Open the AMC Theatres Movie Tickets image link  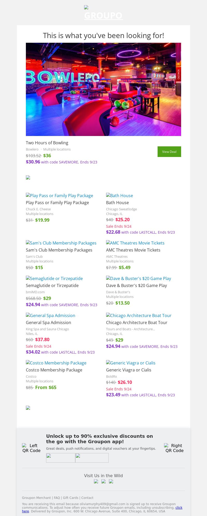135,243
